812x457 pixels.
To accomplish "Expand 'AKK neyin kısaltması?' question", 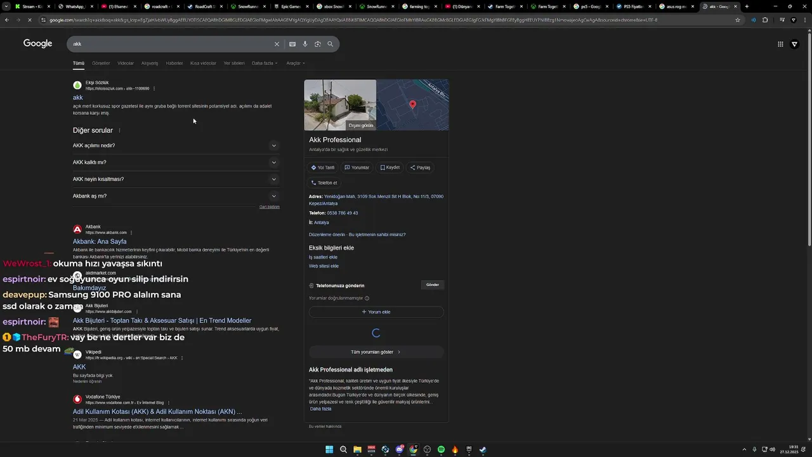I will pyautogui.click(x=176, y=179).
